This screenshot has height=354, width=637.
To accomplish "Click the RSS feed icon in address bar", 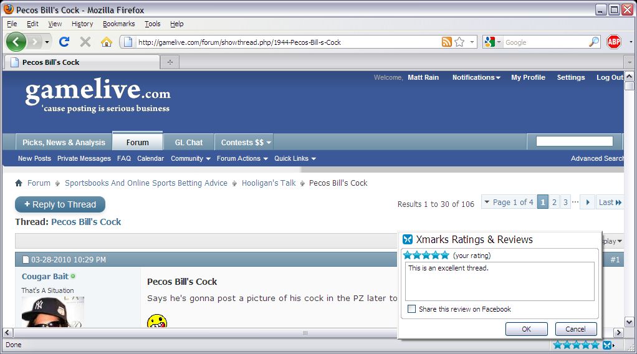I will [x=446, y=42].
